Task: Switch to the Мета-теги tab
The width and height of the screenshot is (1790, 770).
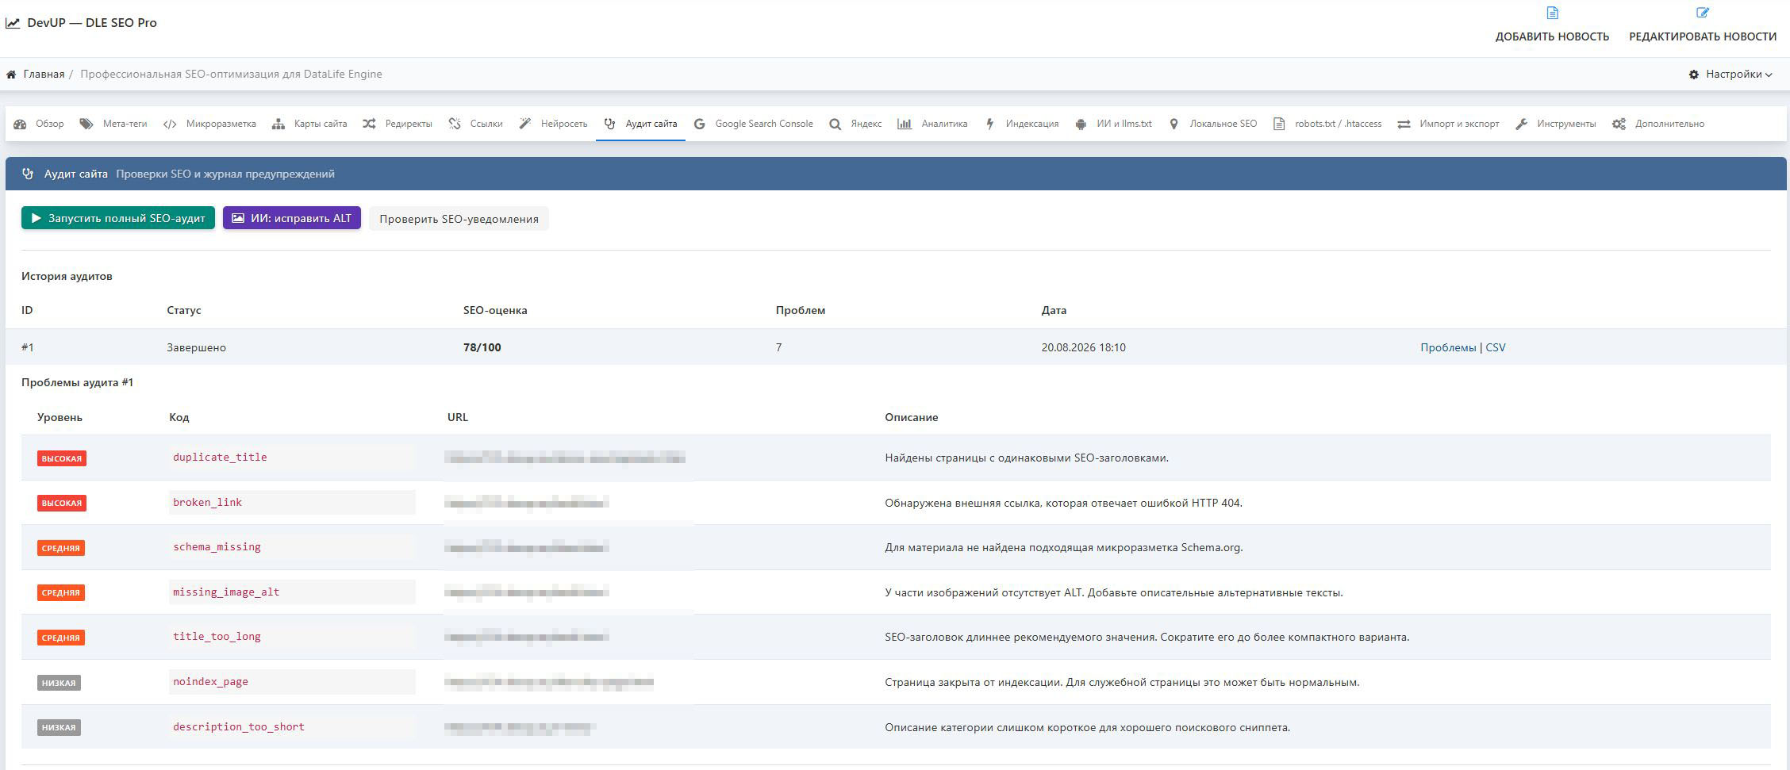Action: [113, 125]
